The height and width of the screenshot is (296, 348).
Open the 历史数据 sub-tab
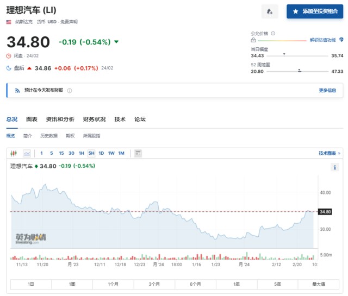coord(49,135)
